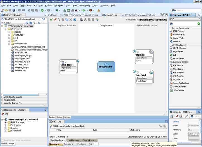Click the green Run toolbar button
Screen dimensions: 202x147
pos(83,10)
